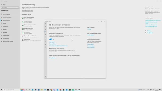Open Turning on Microsoft Defender Firewall link
The height and width of the screenshot is (91, 162).
[151, 22]
